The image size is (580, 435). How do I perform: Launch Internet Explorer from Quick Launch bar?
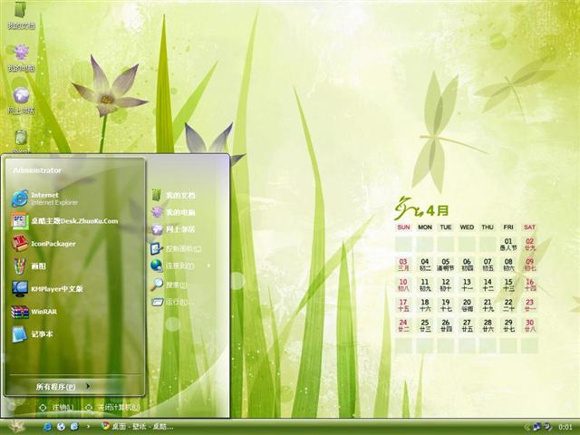[x=48, y=427]
